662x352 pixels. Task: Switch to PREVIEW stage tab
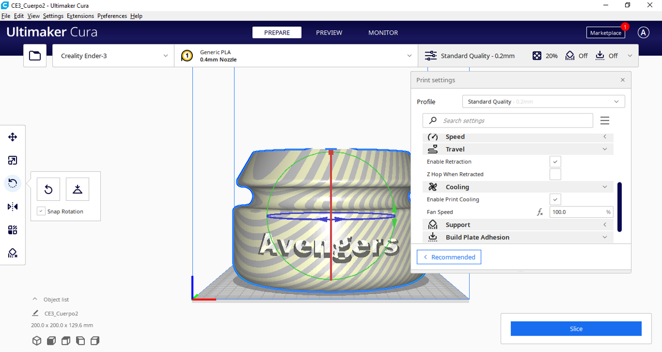coord(329,33)
